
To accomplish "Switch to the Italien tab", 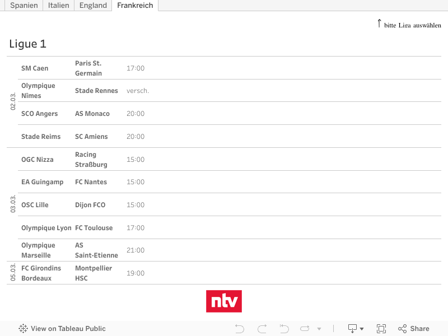I will (59, 6).
